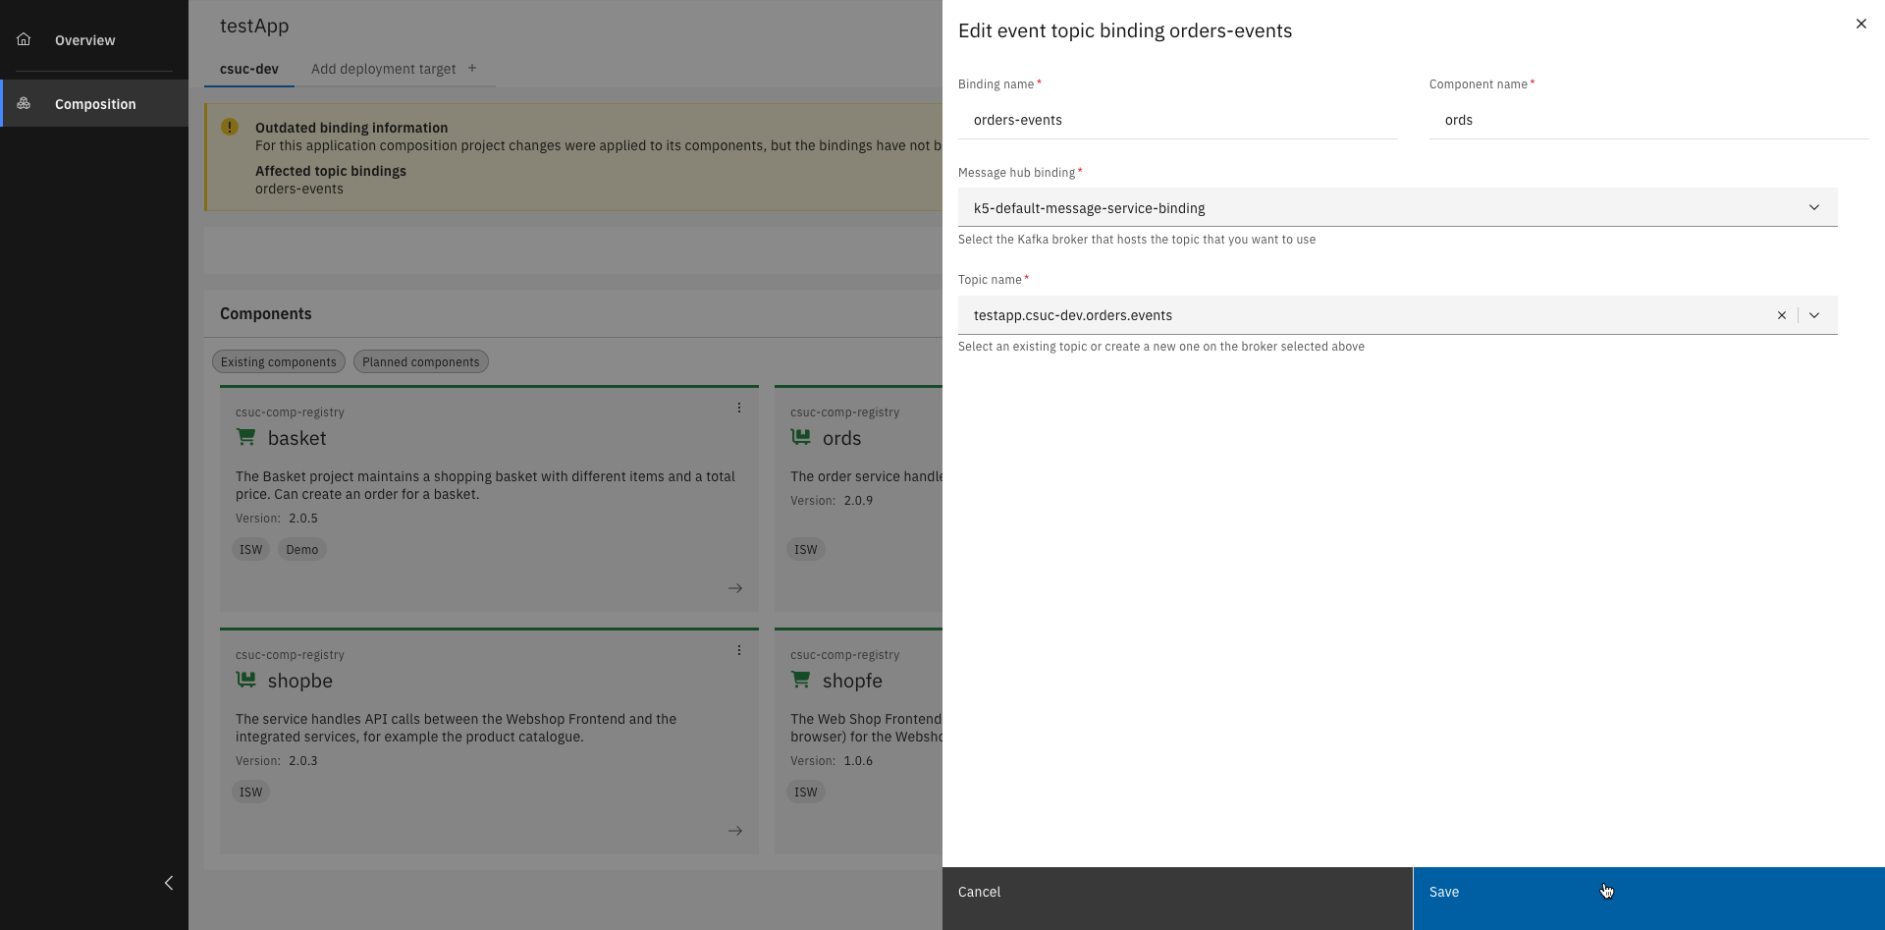1885x930 pixels.
Task: Toggle the Planned components filter
Action: pos(420,361)
